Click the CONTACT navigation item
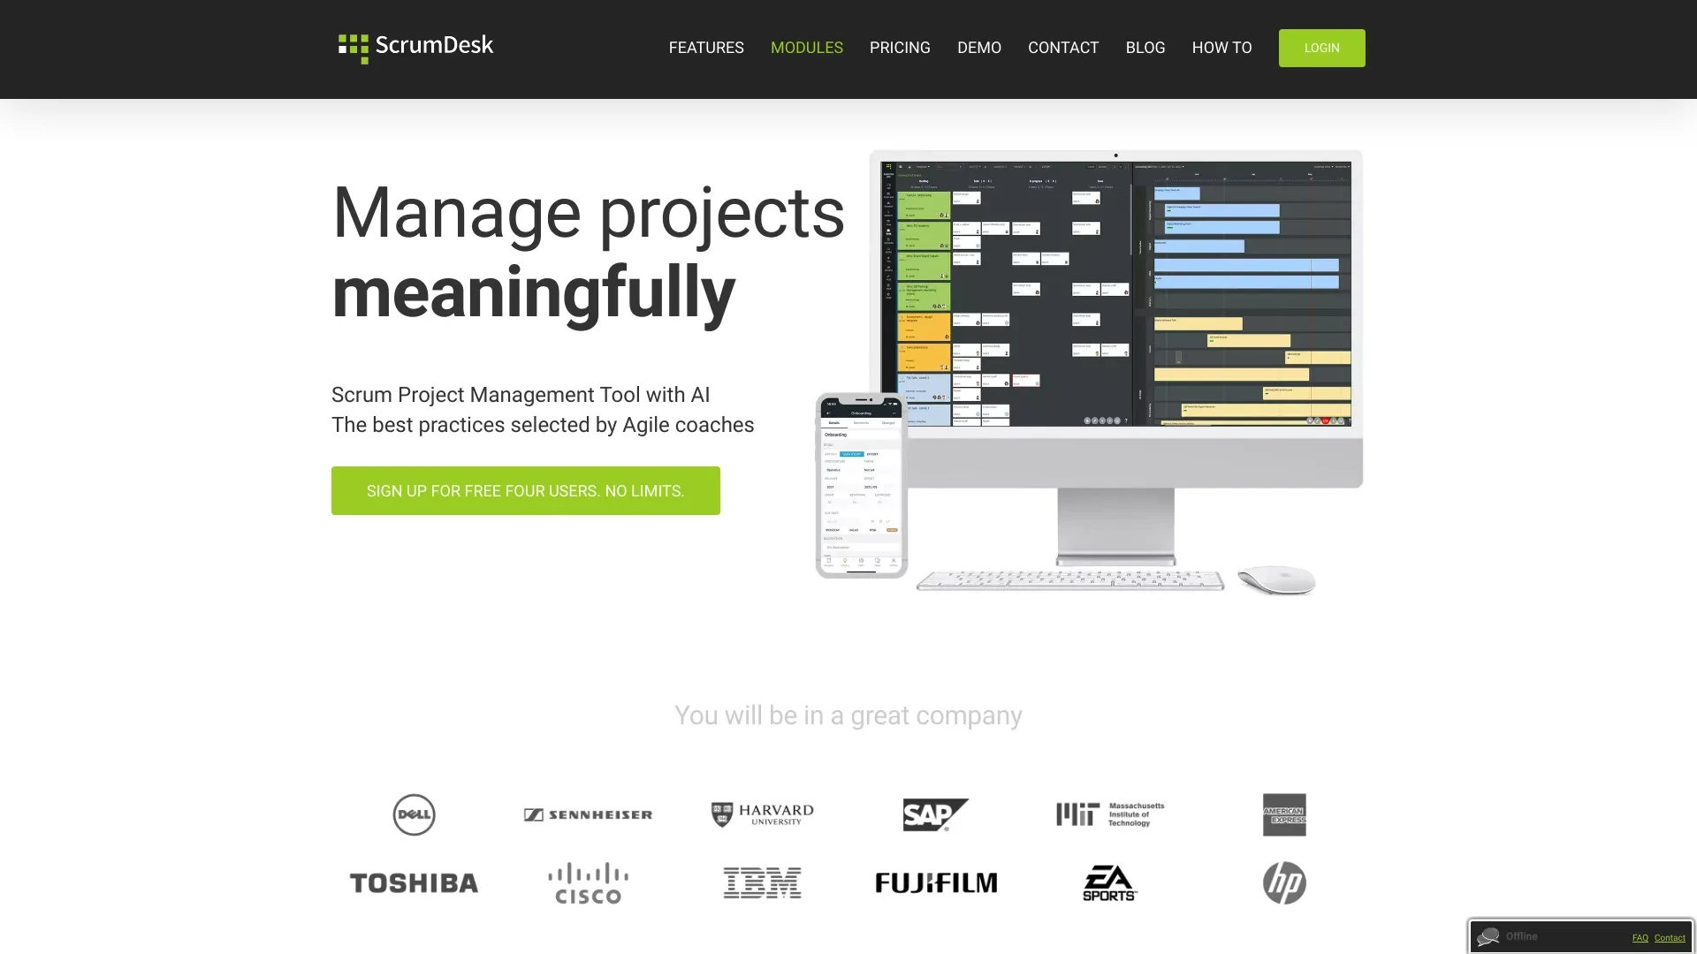1697x954 pixels. tap(1063, 48)
